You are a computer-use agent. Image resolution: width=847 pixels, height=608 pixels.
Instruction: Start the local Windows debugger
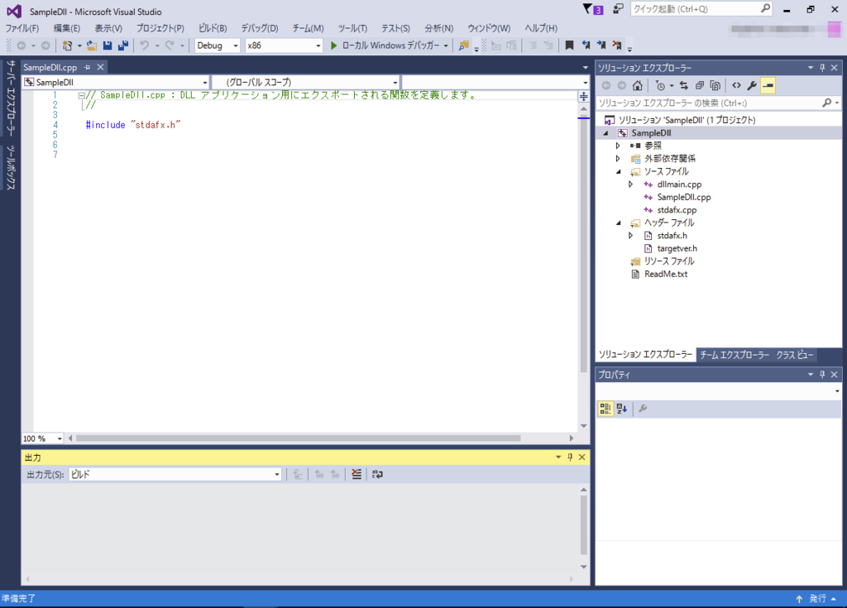(387, 45)
